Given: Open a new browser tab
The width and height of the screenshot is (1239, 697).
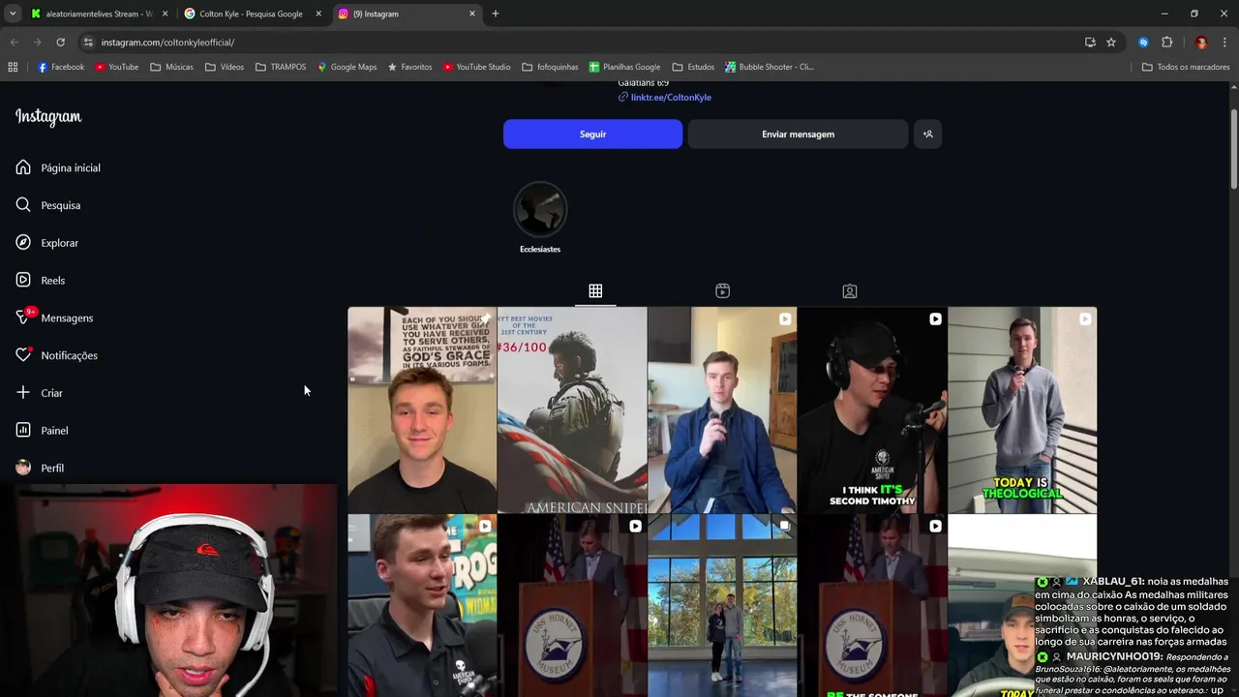Looking at the screenshot, I should coord(496,14).
